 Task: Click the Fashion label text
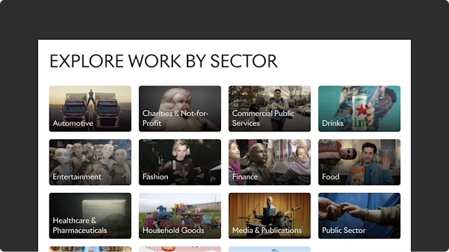[155, 177]
